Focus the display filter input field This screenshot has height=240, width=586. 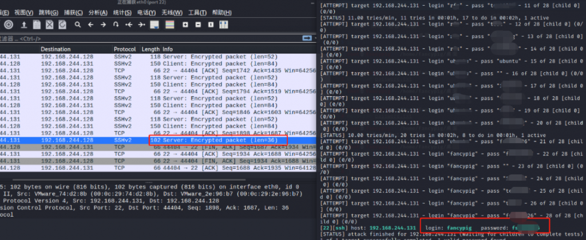[x=149, y=39]
